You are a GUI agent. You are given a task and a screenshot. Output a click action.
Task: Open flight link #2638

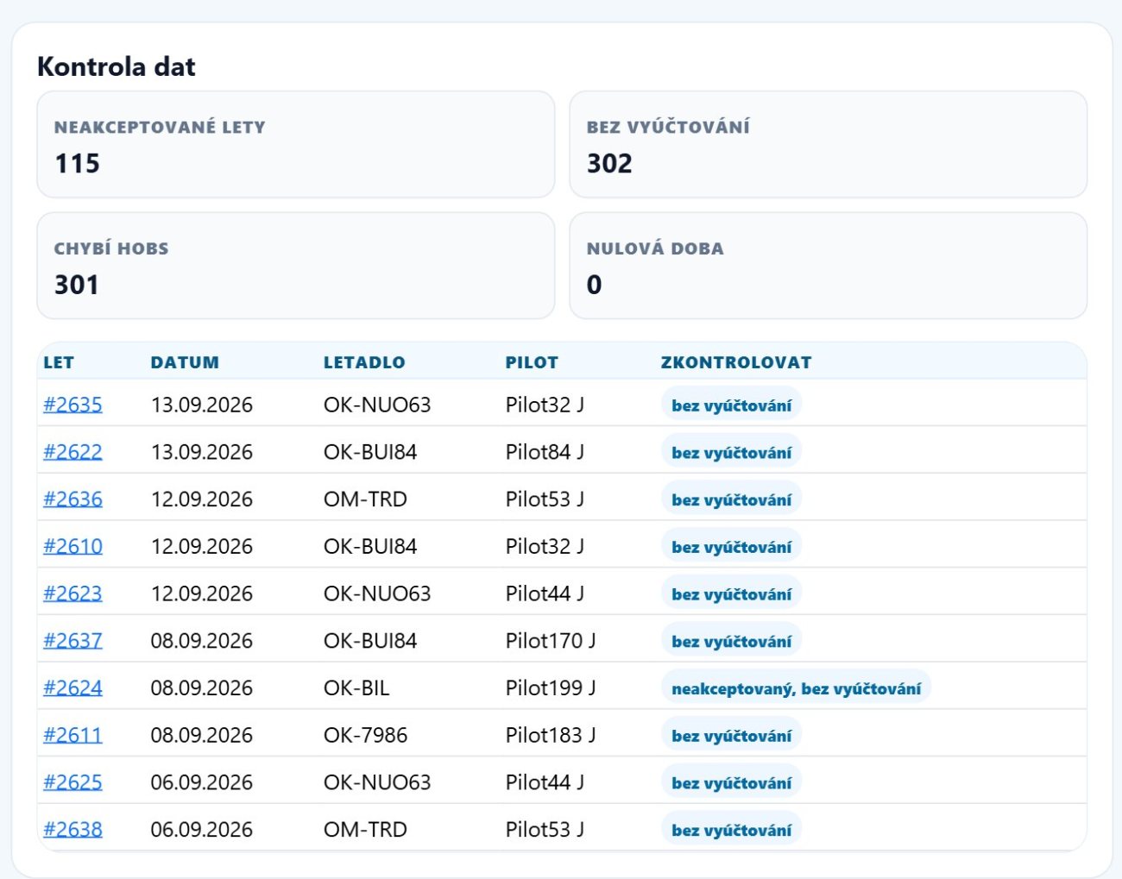(72, 830)
